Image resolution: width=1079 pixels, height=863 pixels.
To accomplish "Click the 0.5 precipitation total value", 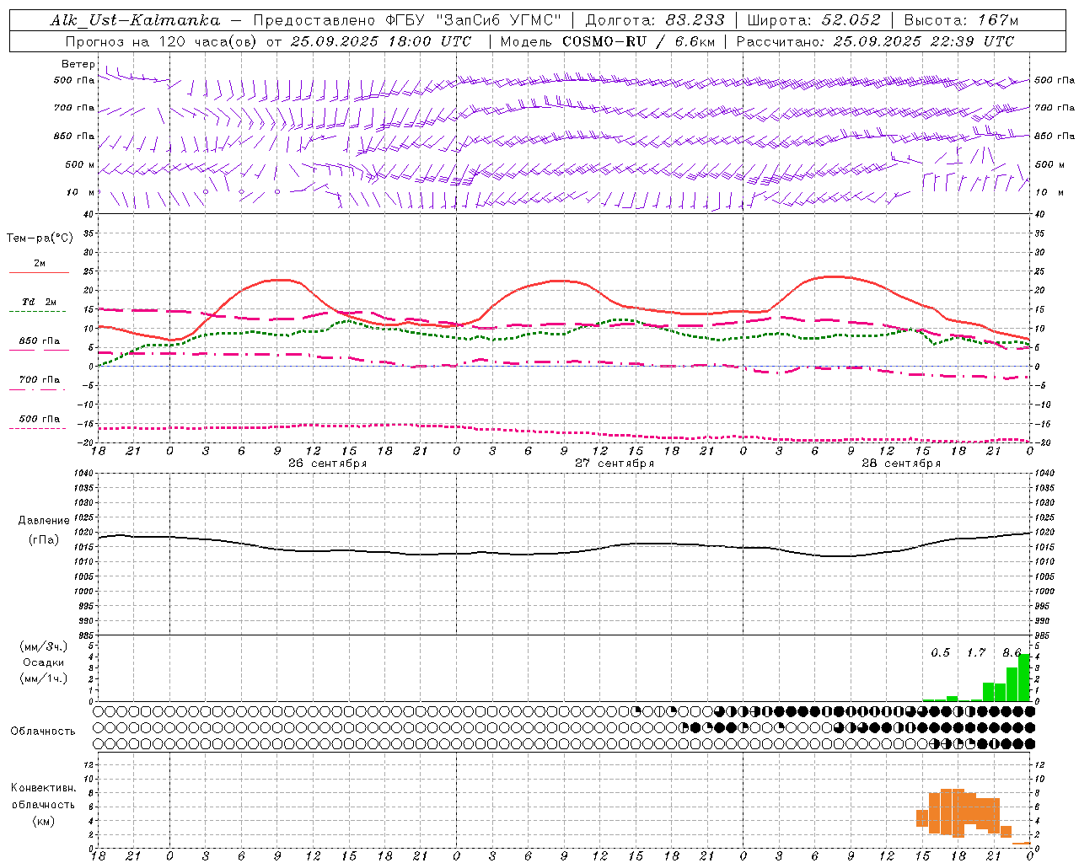I will coord(940,653).
